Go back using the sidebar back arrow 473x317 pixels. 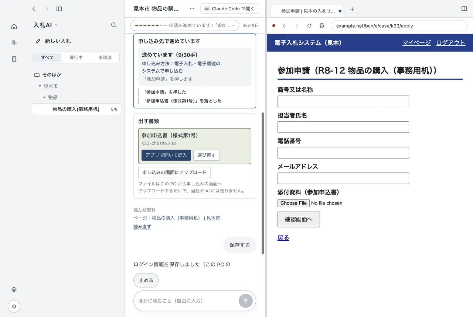point(34,9)
